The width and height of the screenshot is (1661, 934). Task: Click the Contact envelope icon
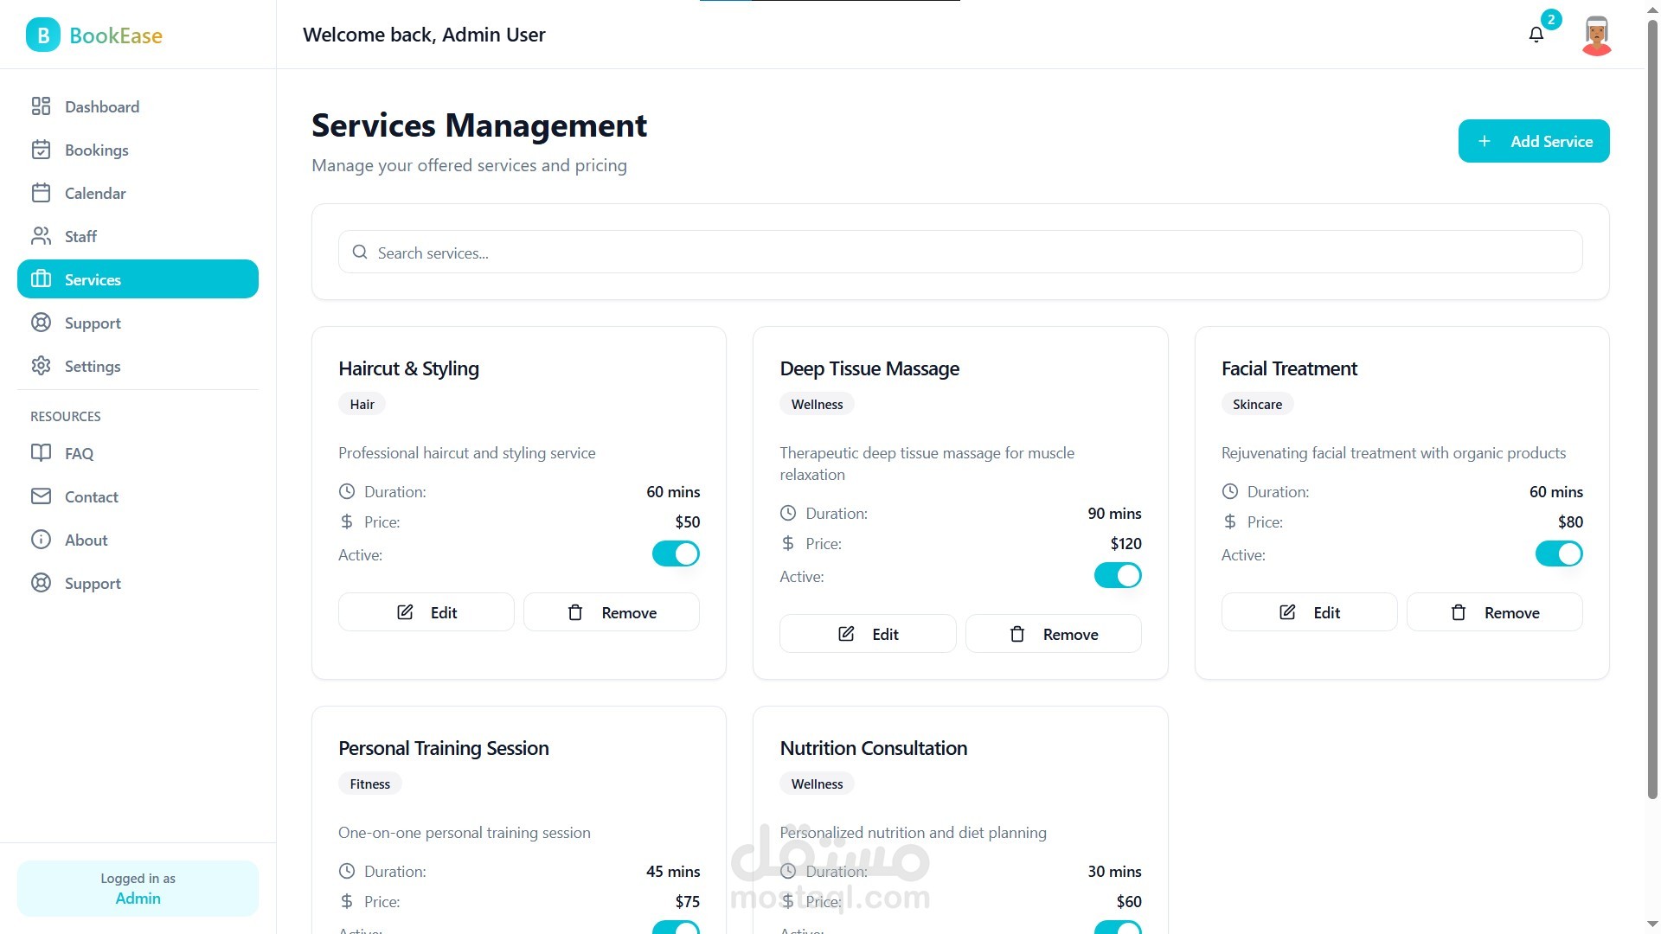(x=41, y=496)
